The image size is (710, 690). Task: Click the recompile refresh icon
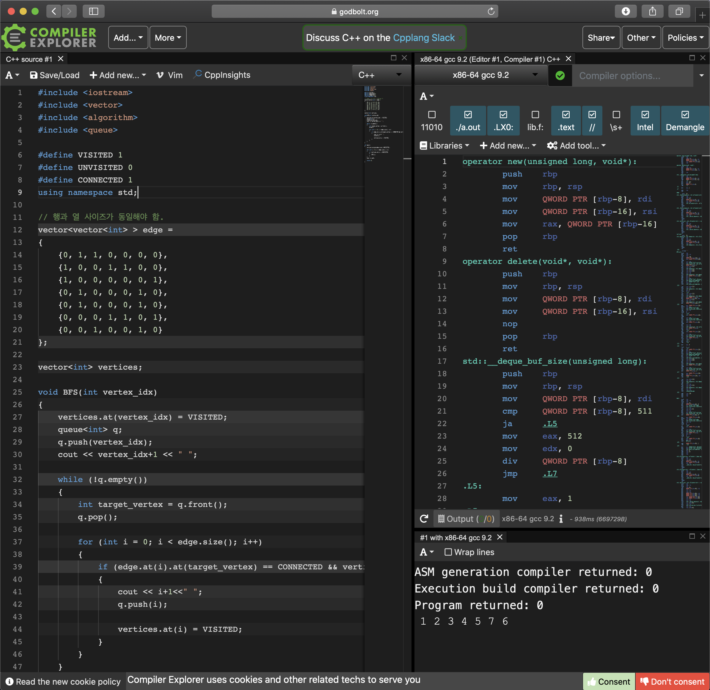[x=424, y=519]
